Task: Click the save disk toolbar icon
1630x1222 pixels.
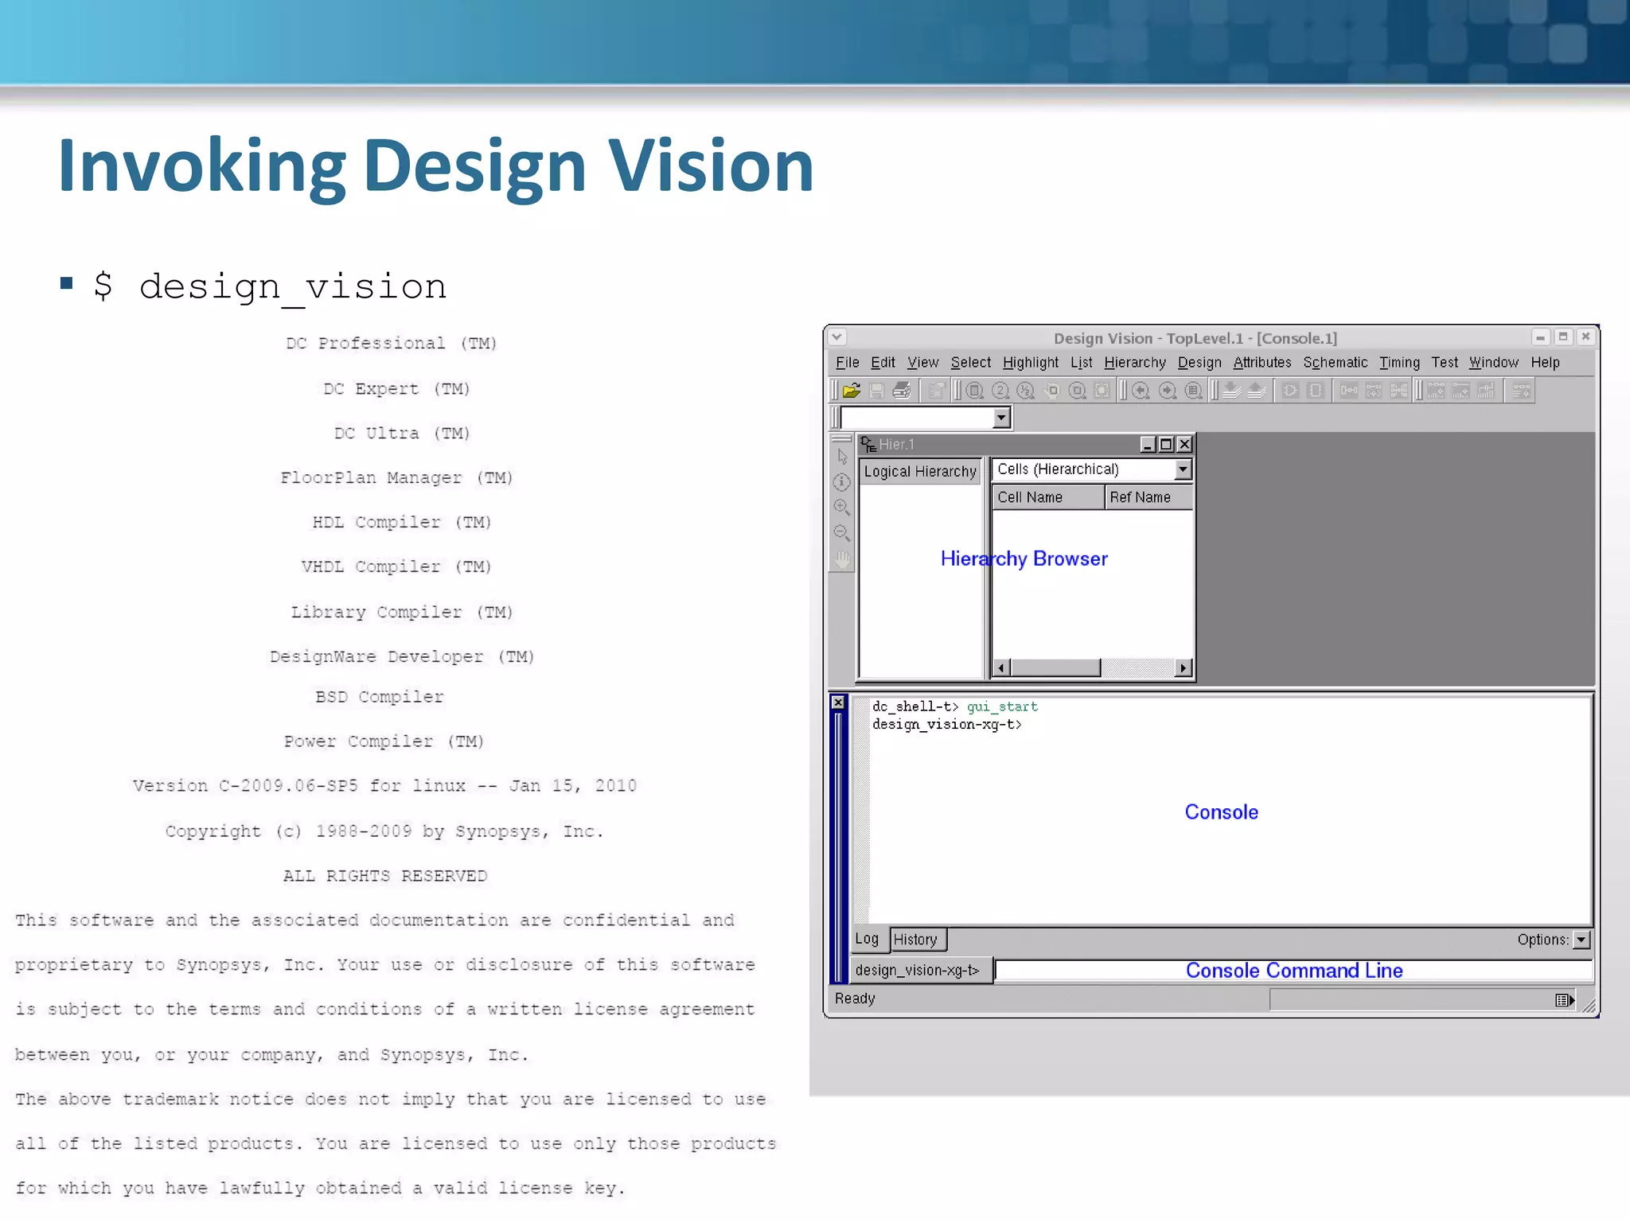Action: 877,391
